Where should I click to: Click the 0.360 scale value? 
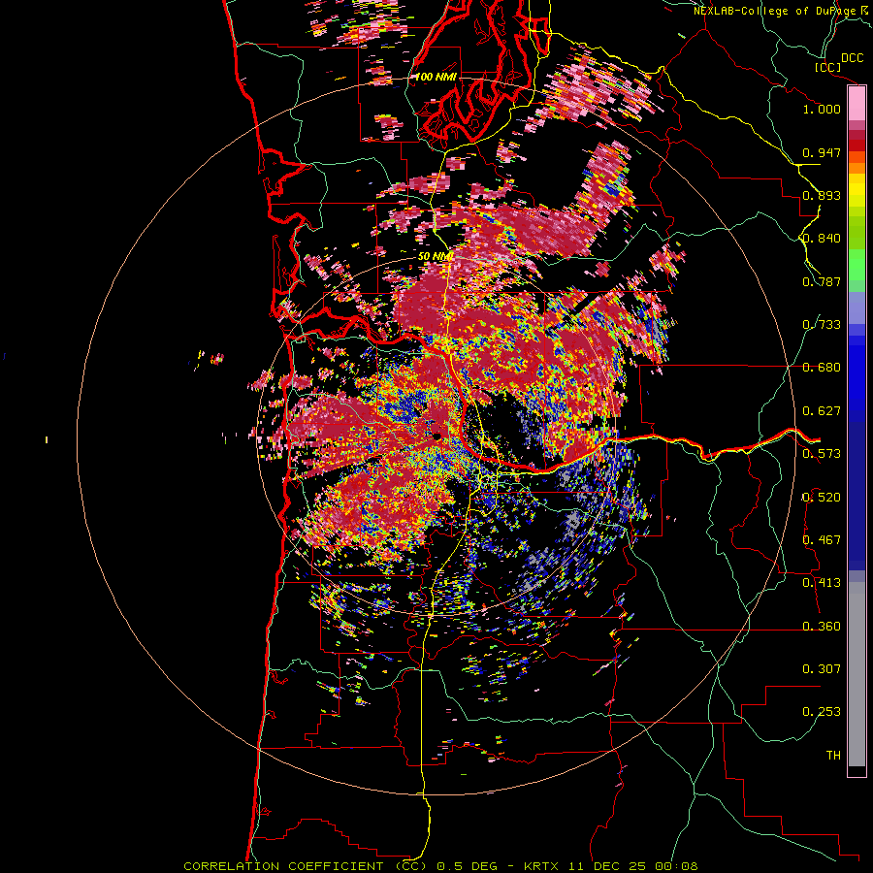822,627
